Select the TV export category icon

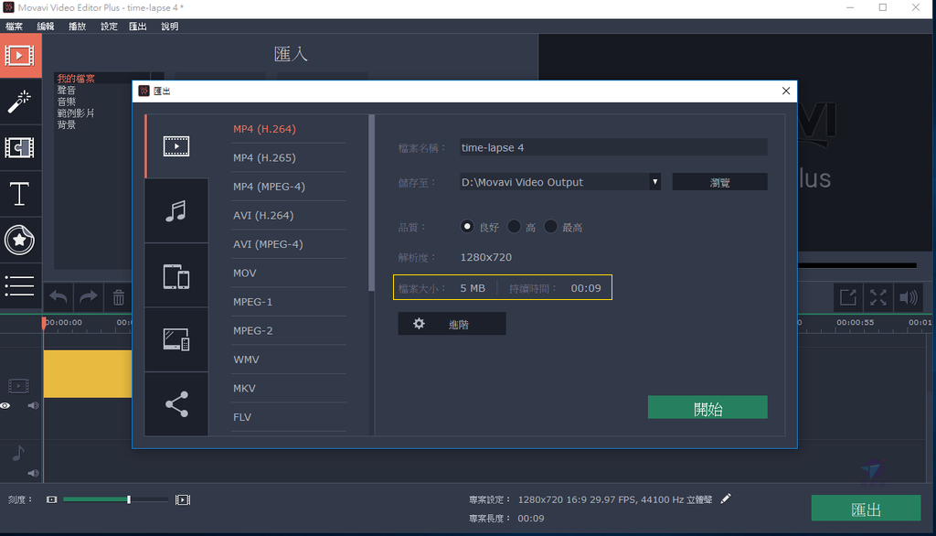tap(176, 340)
